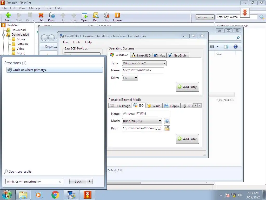Click the Open toolbar icon in FlashGet
Screen dimensions: 266x200
coord(84,17)
